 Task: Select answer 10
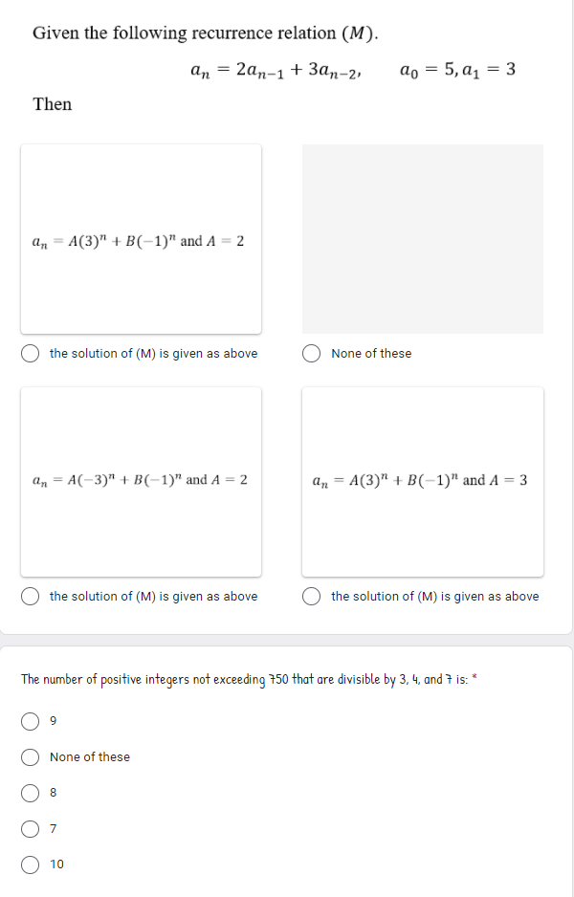pos(31,864)
